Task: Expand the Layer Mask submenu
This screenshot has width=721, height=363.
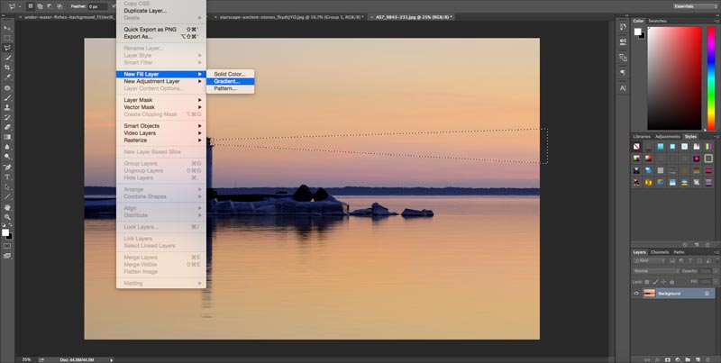Action: [161, 100]
